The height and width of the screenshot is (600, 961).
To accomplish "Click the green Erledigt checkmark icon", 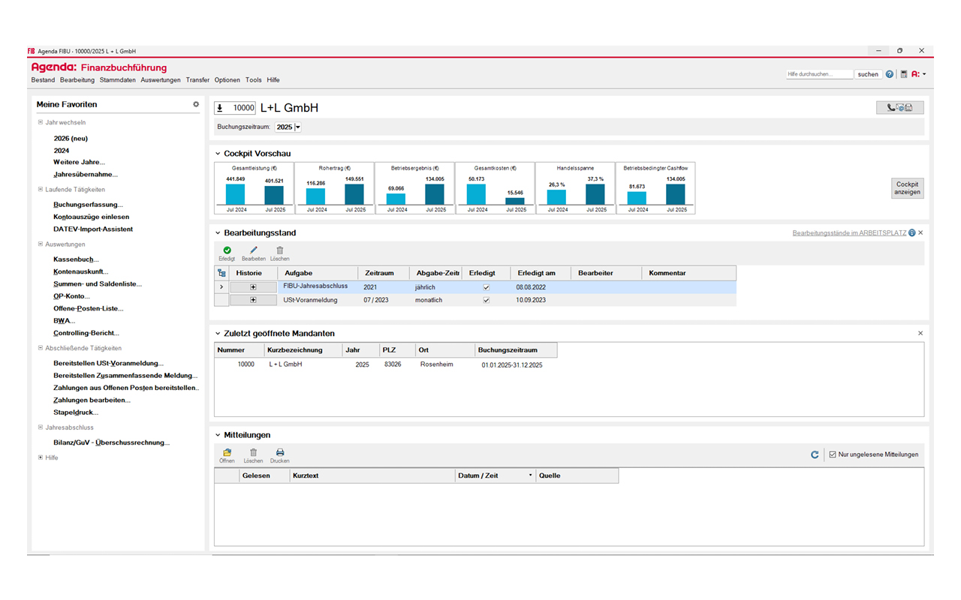I will click(227, 250).
